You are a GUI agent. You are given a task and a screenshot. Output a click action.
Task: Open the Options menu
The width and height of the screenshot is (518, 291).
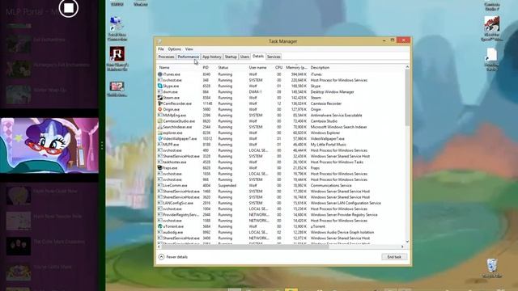coord(175,49)
